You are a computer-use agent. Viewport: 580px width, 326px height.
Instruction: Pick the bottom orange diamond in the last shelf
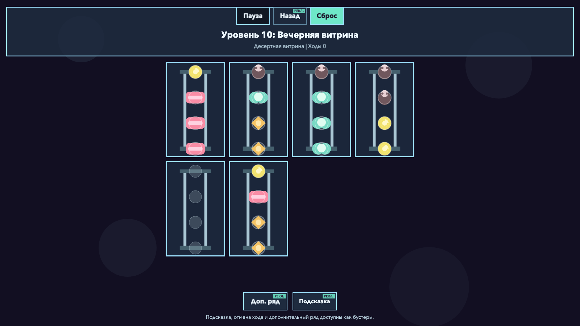(258, 248)
